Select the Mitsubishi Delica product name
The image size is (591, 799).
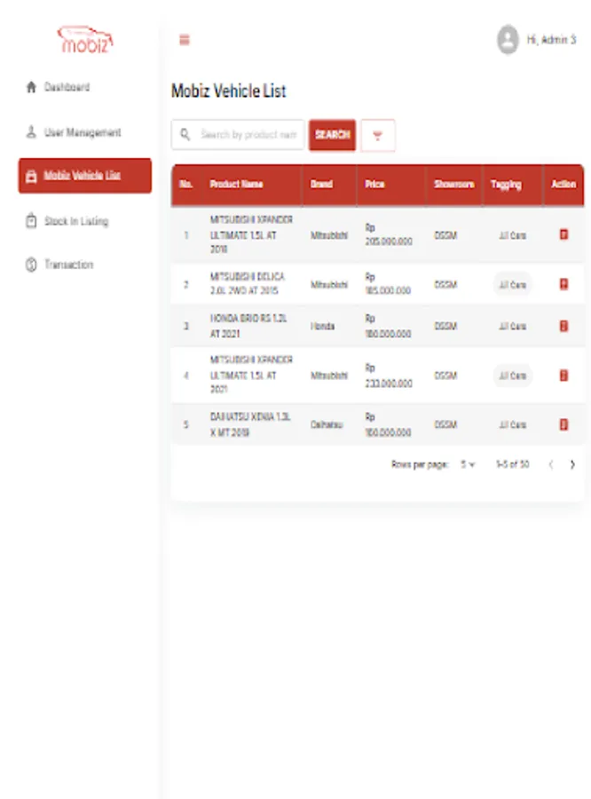pyautogui.click(x=247, y=283)
